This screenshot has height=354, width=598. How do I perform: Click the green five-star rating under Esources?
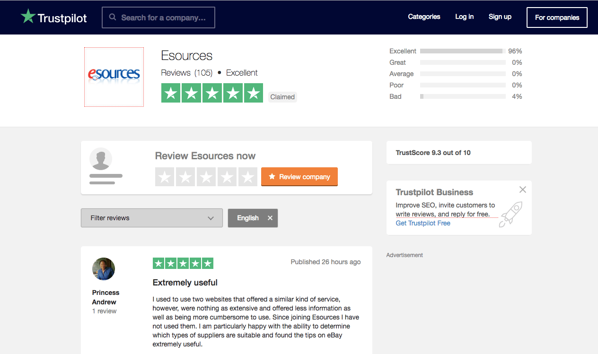212,93
